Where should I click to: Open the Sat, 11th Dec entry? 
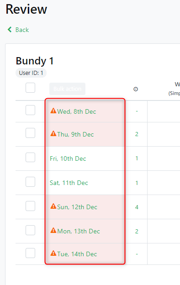tap(69, 183)
